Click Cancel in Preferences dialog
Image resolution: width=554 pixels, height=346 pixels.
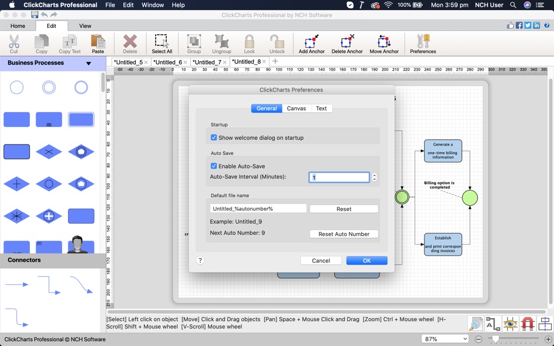pyautogui.click(x=321, y=260)
